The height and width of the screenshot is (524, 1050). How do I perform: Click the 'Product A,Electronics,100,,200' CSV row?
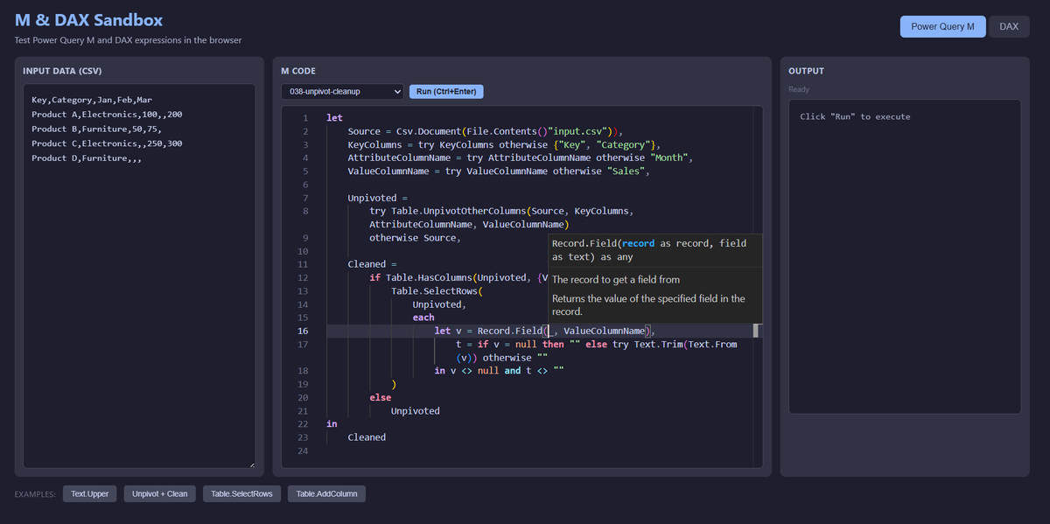(x=107, y=114)
